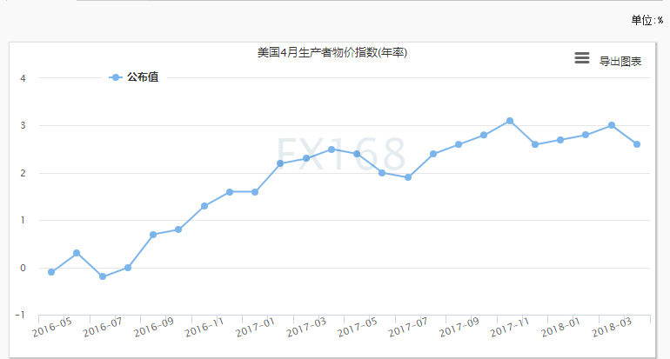This screenshot has width=670, height=359.
Task: Select the 2017-06 data point at 2
Action: 382,173
